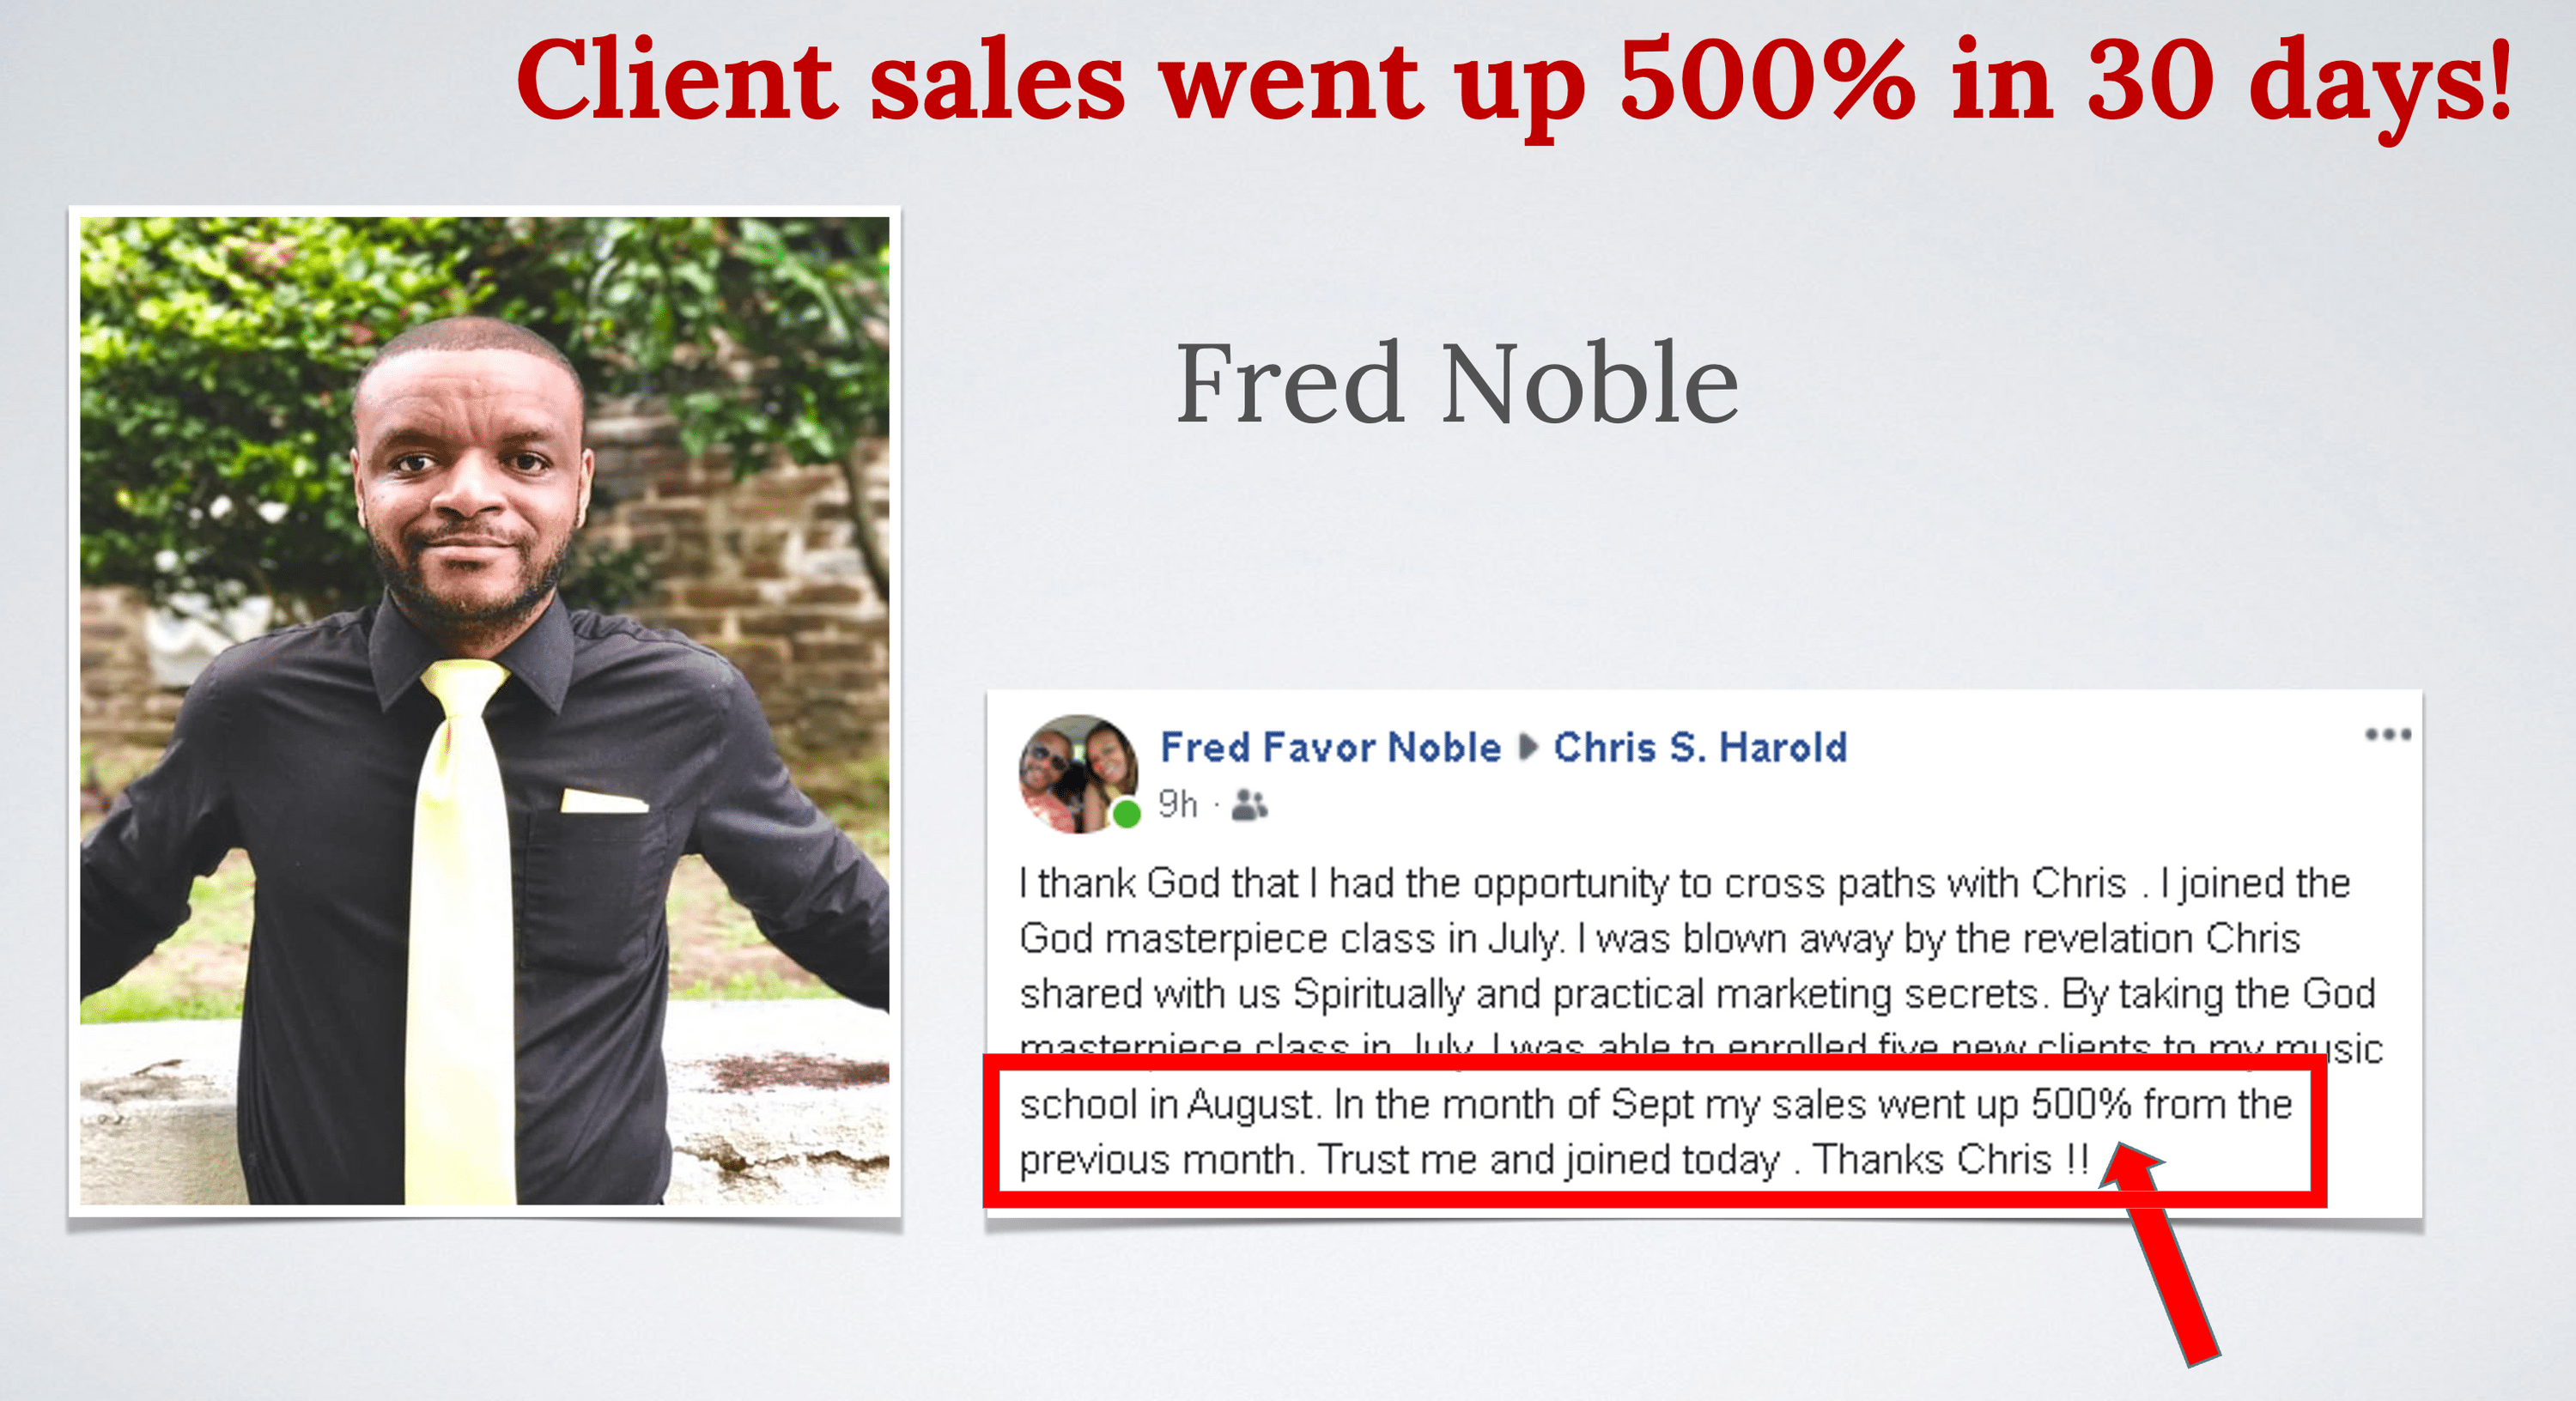Click the 9h post timestamp
2576x1401 pixels.
coord(1177,804)
